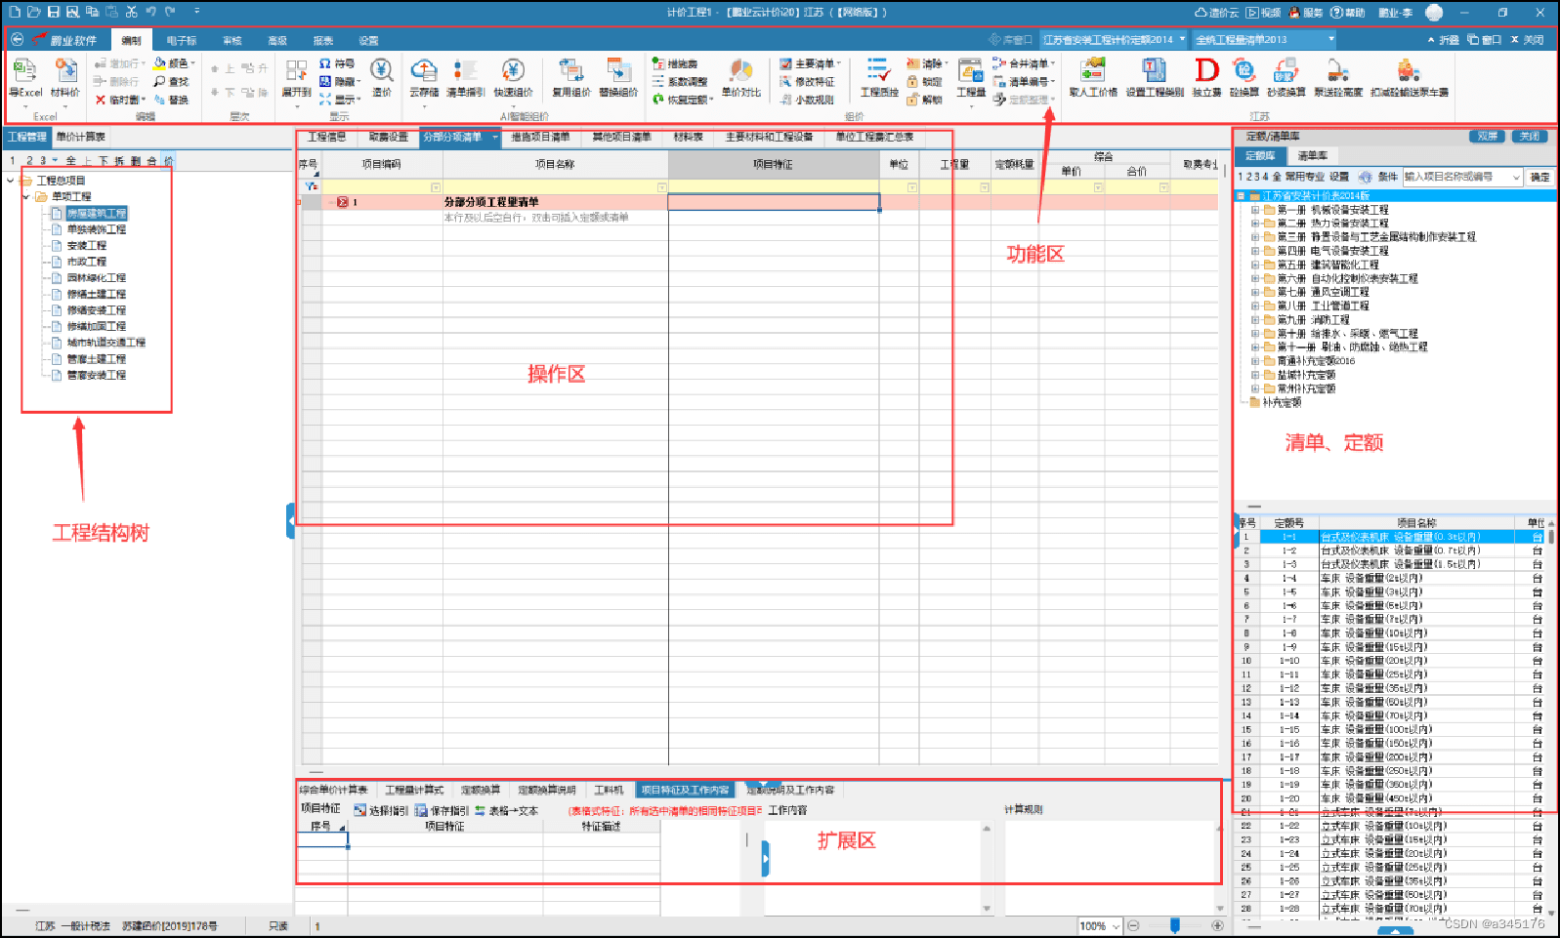Image resolution: width=1560 pixels, height=938 pixels.
Task: Expand 第一册 机械设备安装工程 node
Action: pyautogui.click(x=1255, y=210)
